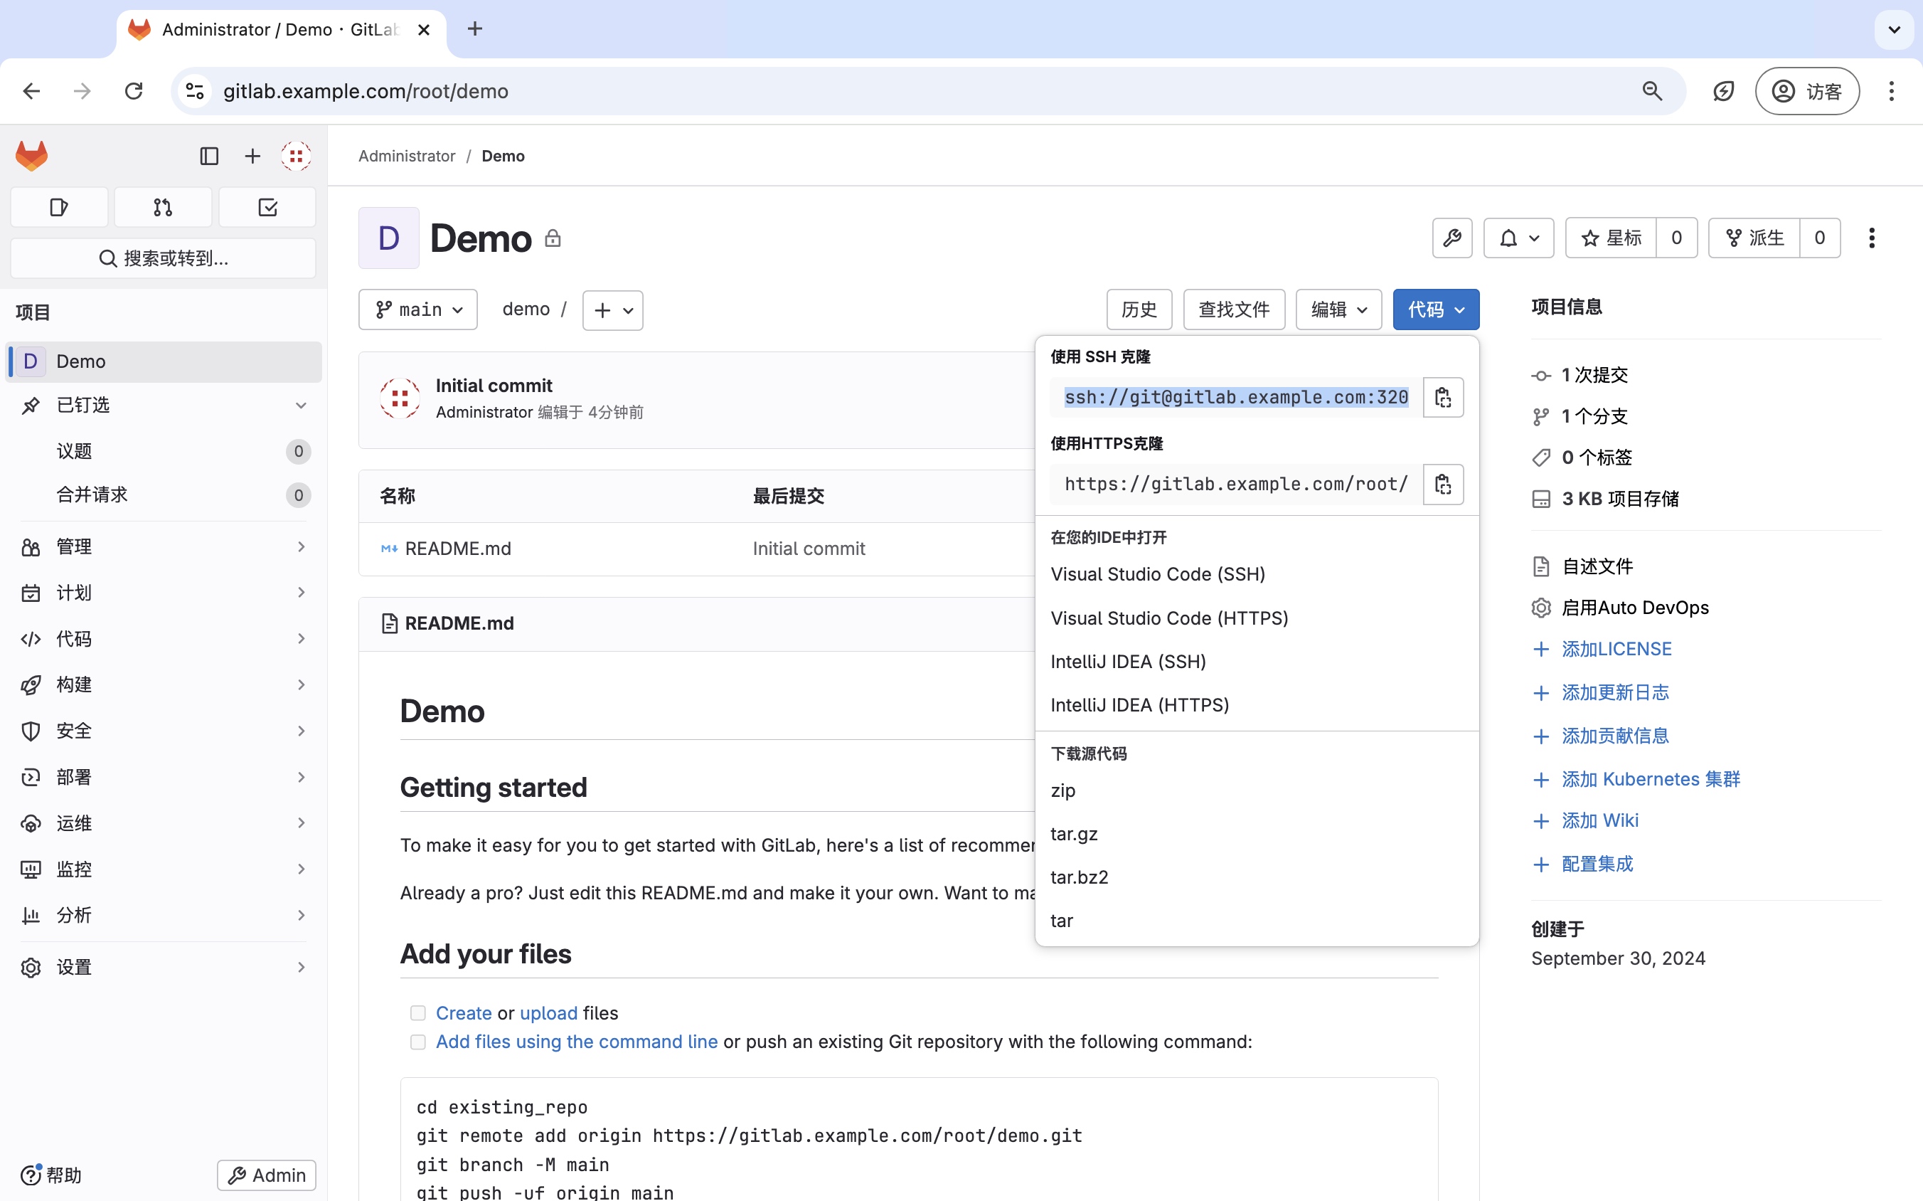The image size is (1923, 1201).
Task: Open in IntelliJ IDEA (SSH)
Action: [x=1257, y=662]
